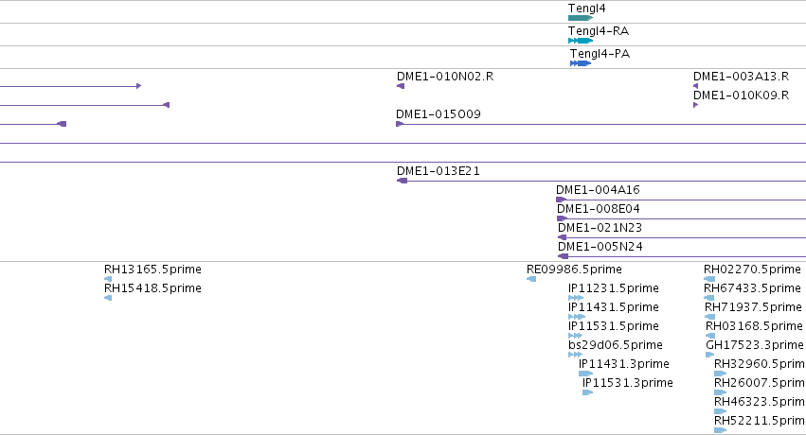The width and height of the screenshot is (806, 435).
Task: Select the Tengl4 gene glyph
Action: click(x=581, y=18)
